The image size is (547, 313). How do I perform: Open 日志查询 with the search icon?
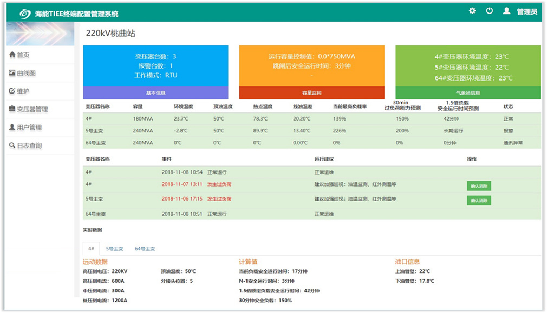pyautogui.click(x=12, y=145)
